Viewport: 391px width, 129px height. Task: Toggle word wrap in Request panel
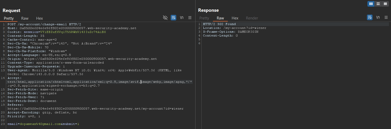tap(173, 18)
